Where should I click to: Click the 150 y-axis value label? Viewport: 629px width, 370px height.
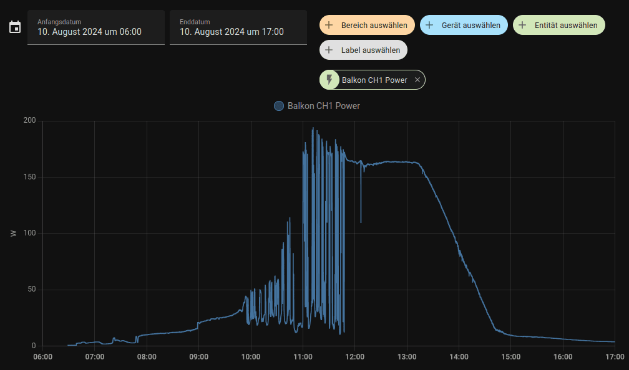click(30, 177)
